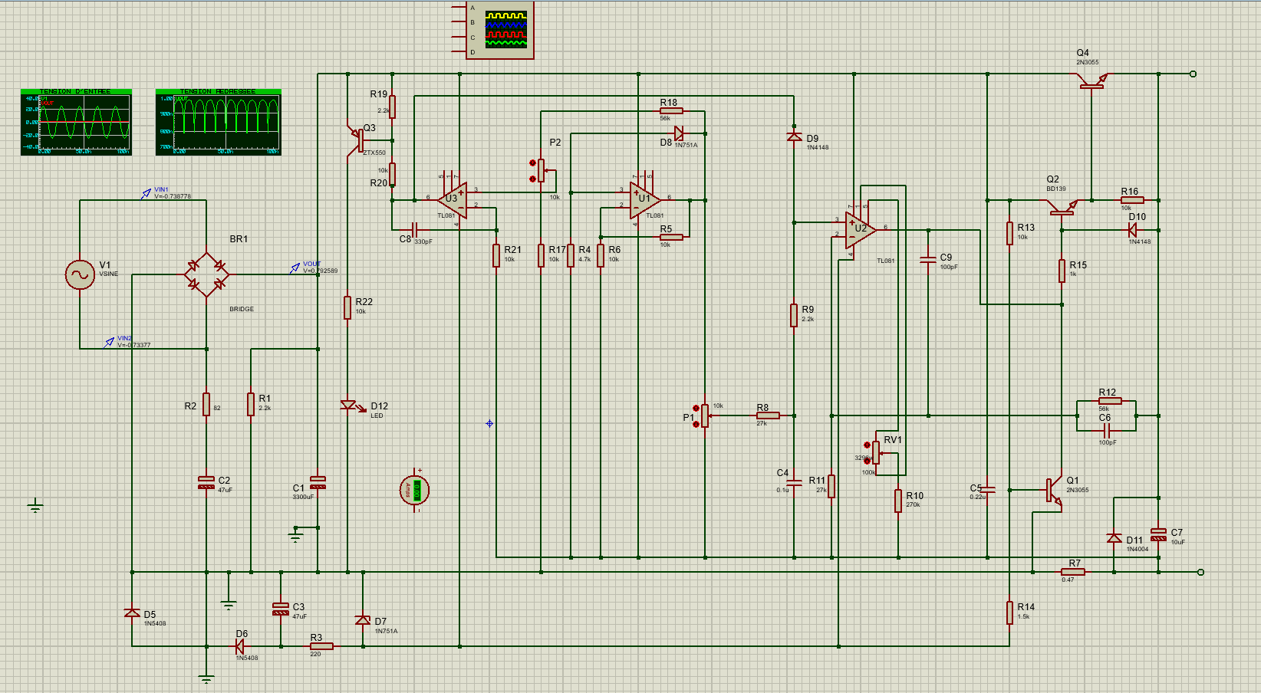Screen dimensions: 1261x693
Task: Select the U3 TL081 op-amp
Action: pos(453,199)
